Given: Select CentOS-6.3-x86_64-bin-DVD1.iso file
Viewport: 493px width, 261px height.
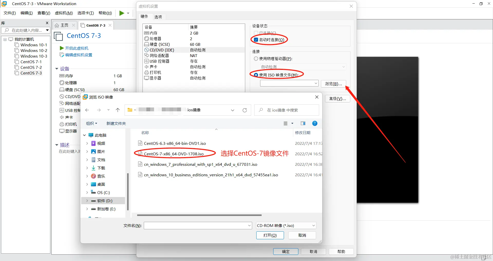Looking at the screenshot, I should click(175, 143).
